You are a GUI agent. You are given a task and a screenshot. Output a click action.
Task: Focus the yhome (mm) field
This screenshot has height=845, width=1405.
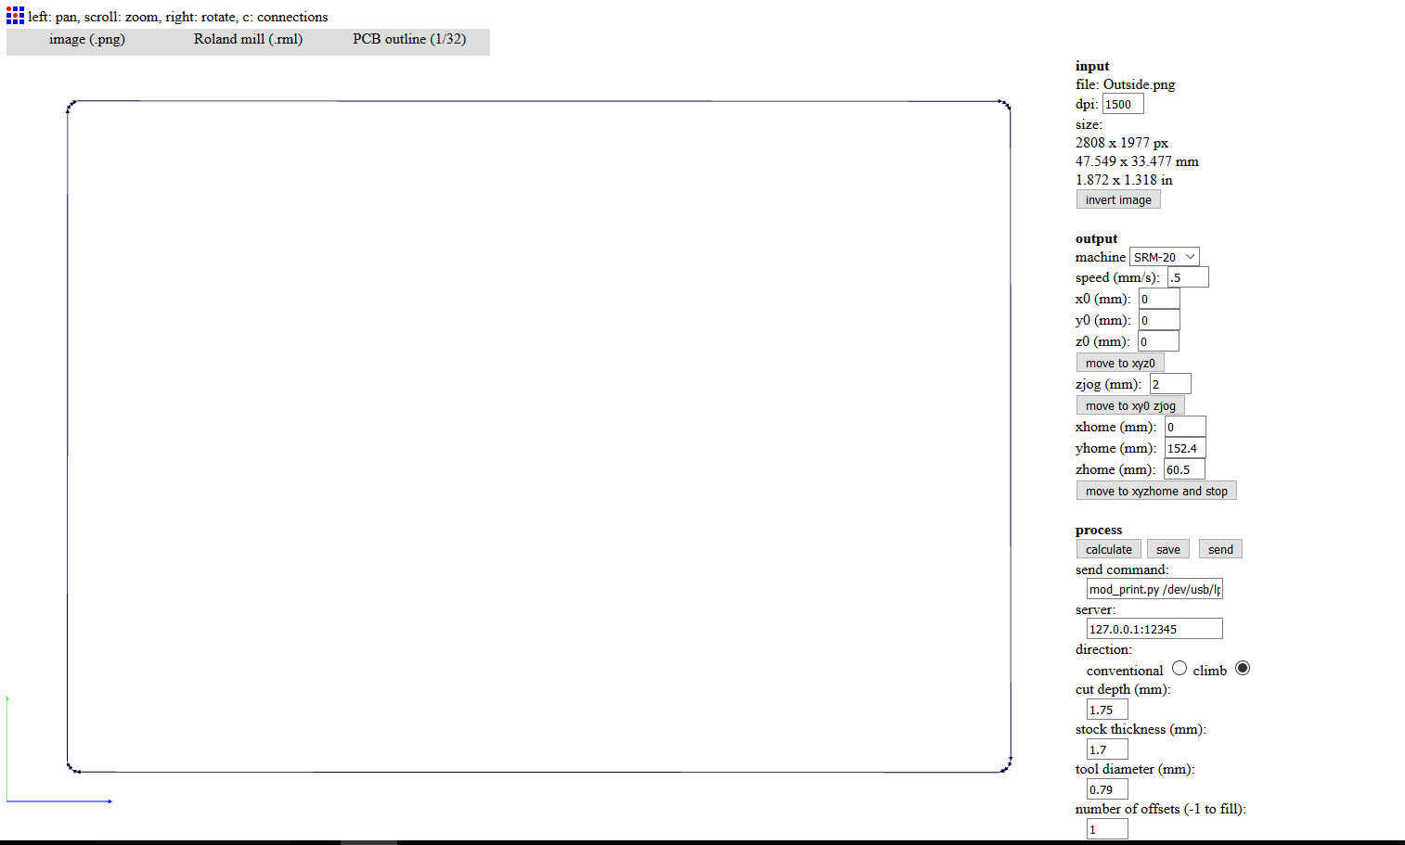[x=1185, y=448]
